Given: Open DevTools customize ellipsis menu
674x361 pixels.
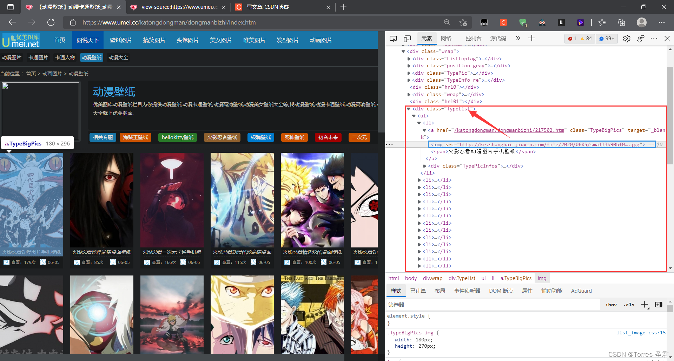Looking at the screenshot, I should pyautogui.click(x=654, y=39).
